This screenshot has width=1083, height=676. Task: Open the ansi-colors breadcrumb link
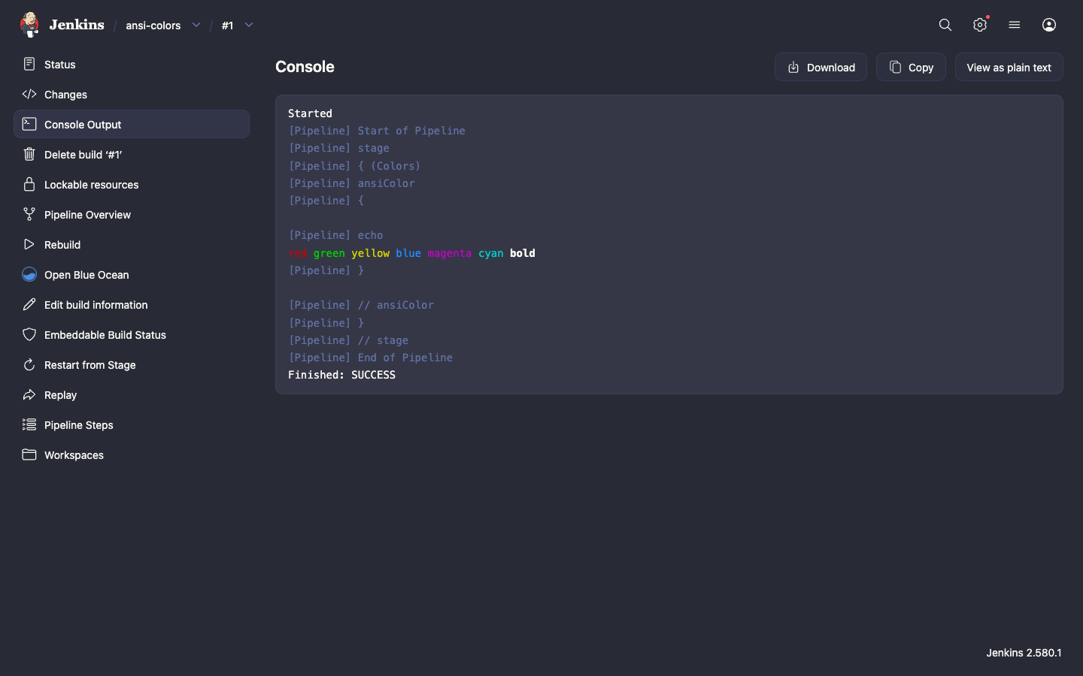click(x=153, y=25)
